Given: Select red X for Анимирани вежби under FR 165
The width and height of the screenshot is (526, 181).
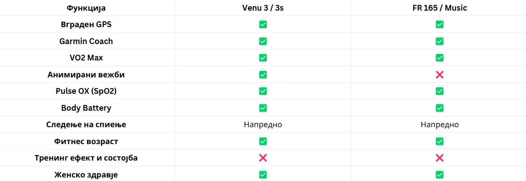Looking at the screenshot, I should coord(439,75).
